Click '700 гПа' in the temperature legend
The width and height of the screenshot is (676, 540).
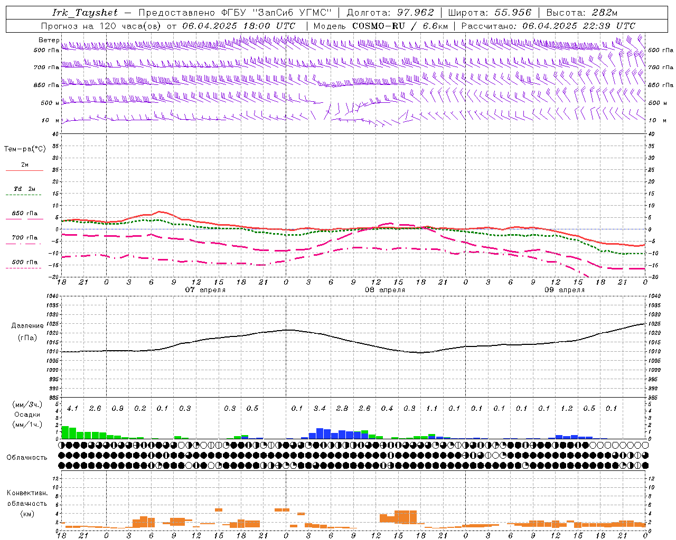point(25,238)
